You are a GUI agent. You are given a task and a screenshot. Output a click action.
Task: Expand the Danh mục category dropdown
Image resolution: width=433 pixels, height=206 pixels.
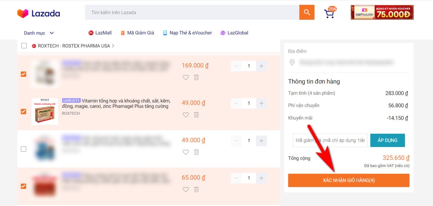point(39,33)
